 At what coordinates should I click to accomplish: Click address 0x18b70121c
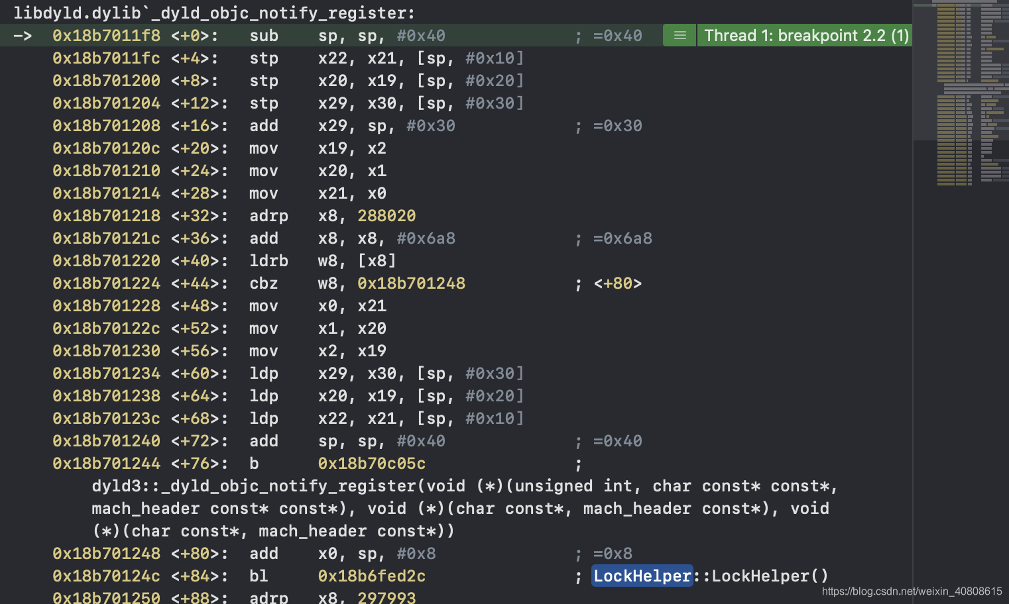106,238
